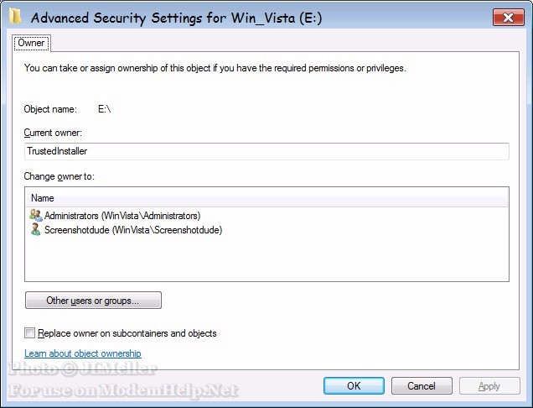This screenshot has width=533, height=408.
Task: Enable Replace owner on subcontainers checkbox
Action: click(31, 333)
